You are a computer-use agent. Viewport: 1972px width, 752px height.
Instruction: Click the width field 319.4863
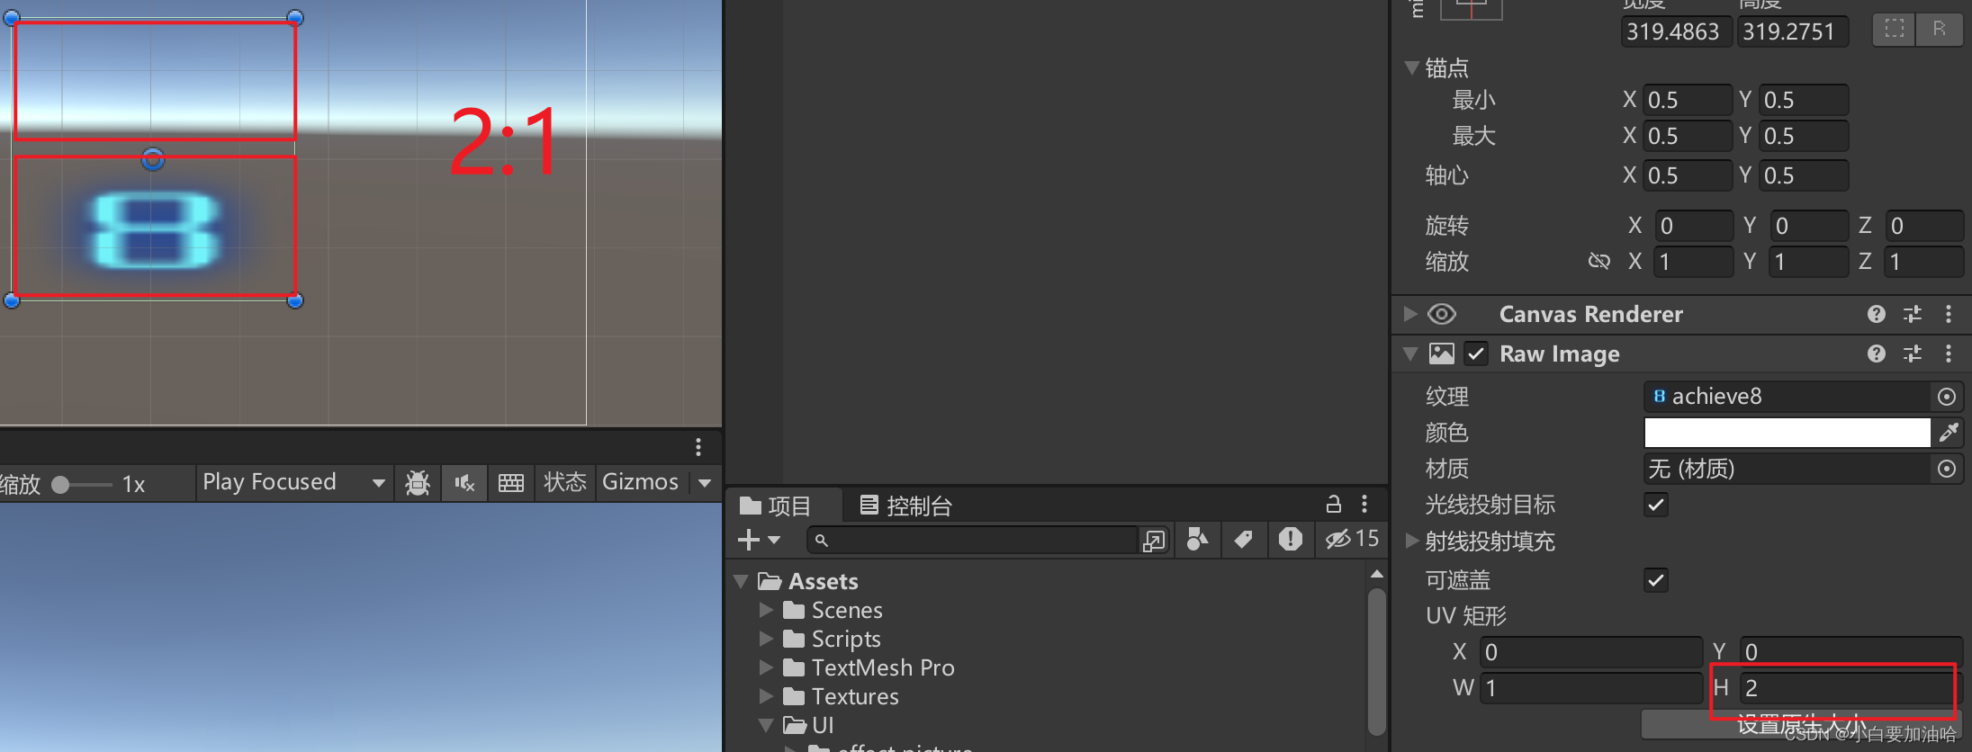(x=1676, y=31)
